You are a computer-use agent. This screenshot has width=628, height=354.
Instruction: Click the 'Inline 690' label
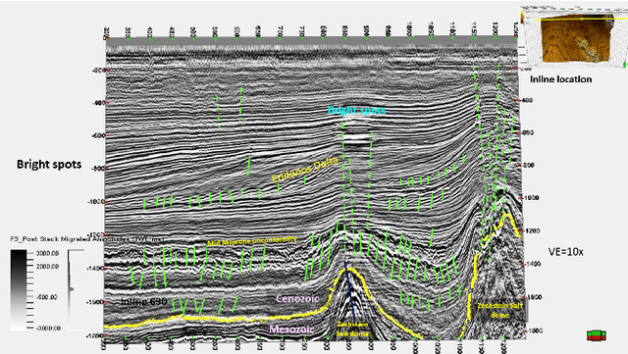point(143,302)
